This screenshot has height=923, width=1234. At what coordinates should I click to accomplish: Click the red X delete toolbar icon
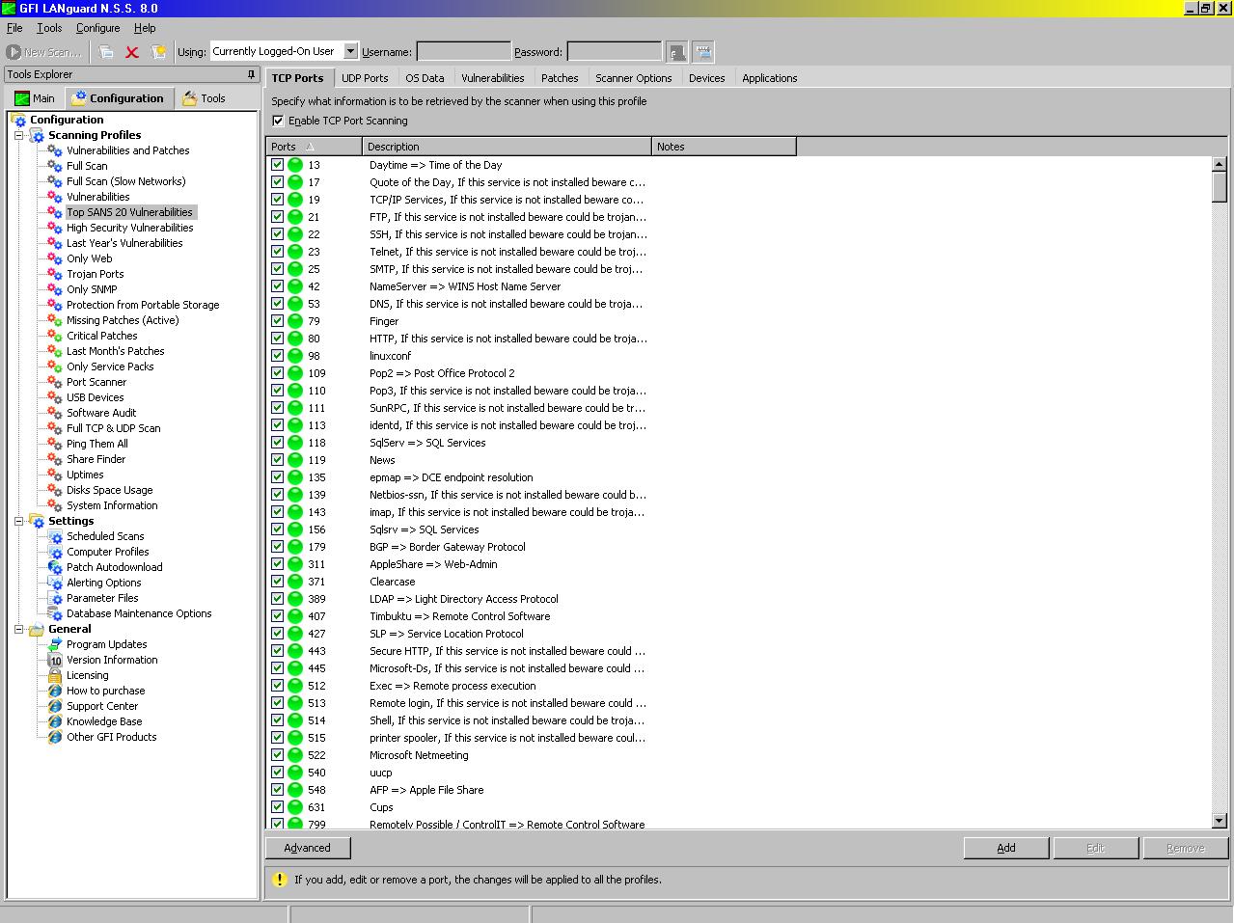click(132, 52)
